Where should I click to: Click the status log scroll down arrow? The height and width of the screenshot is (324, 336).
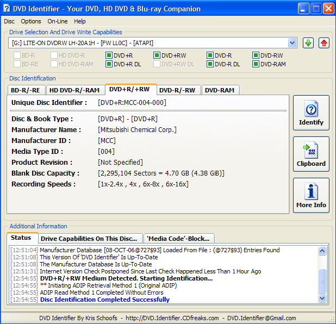322,298
